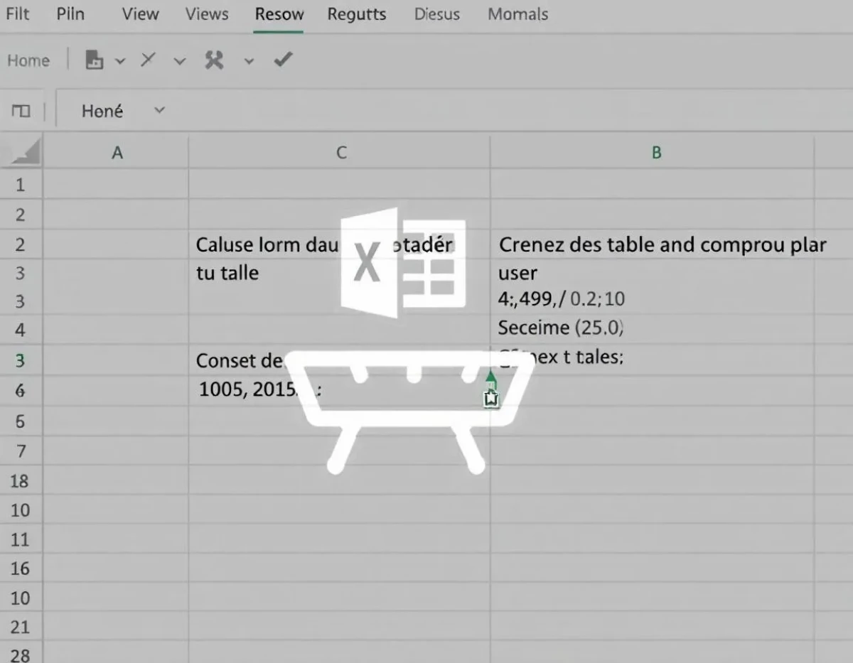Select row header 4
Screen dimensions: 853x663
point(20,330)
